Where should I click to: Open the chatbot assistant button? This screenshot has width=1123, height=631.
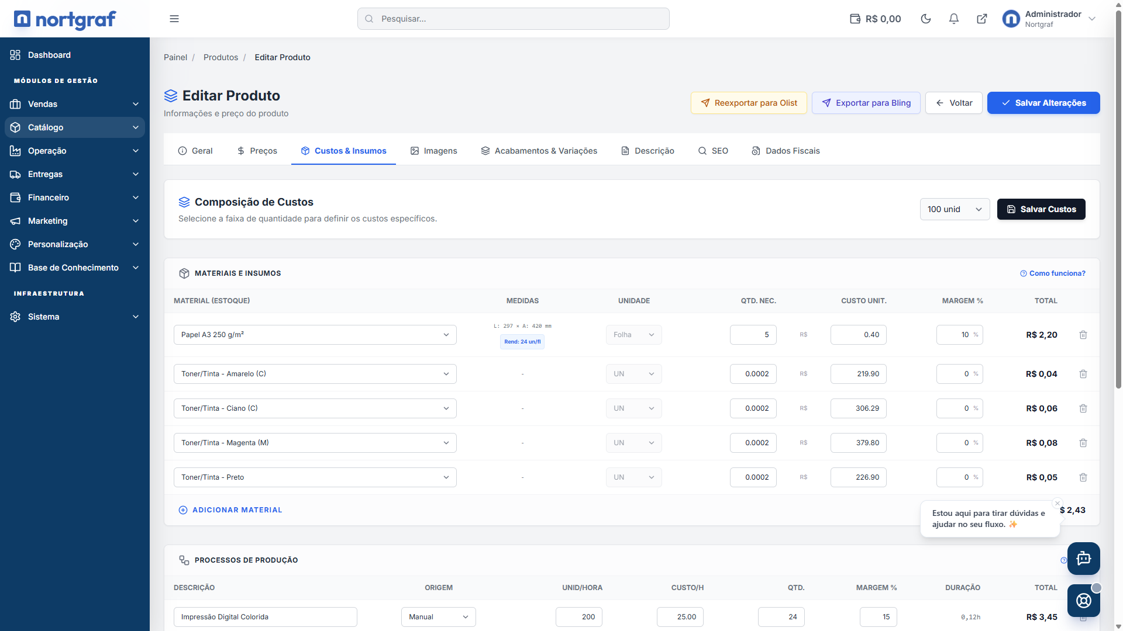tap(1084, 559)
